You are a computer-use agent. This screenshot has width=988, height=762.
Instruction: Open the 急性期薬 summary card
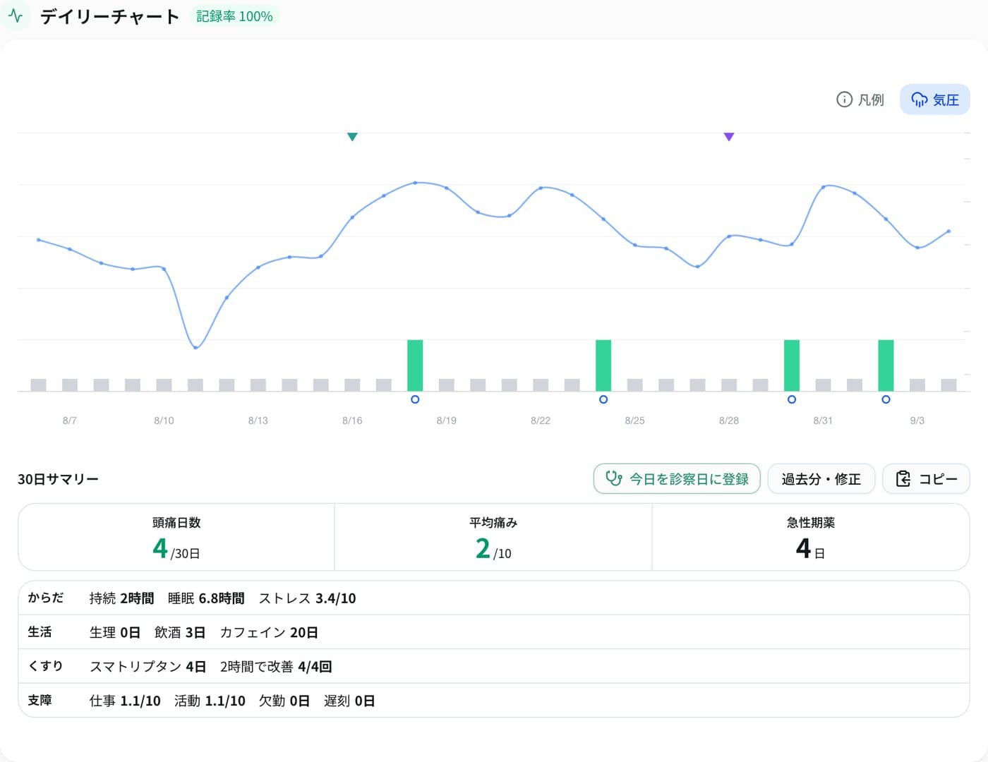pos(811,537)
